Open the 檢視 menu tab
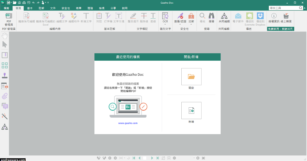This screenshot has width=307, height=161. point(102,8)
